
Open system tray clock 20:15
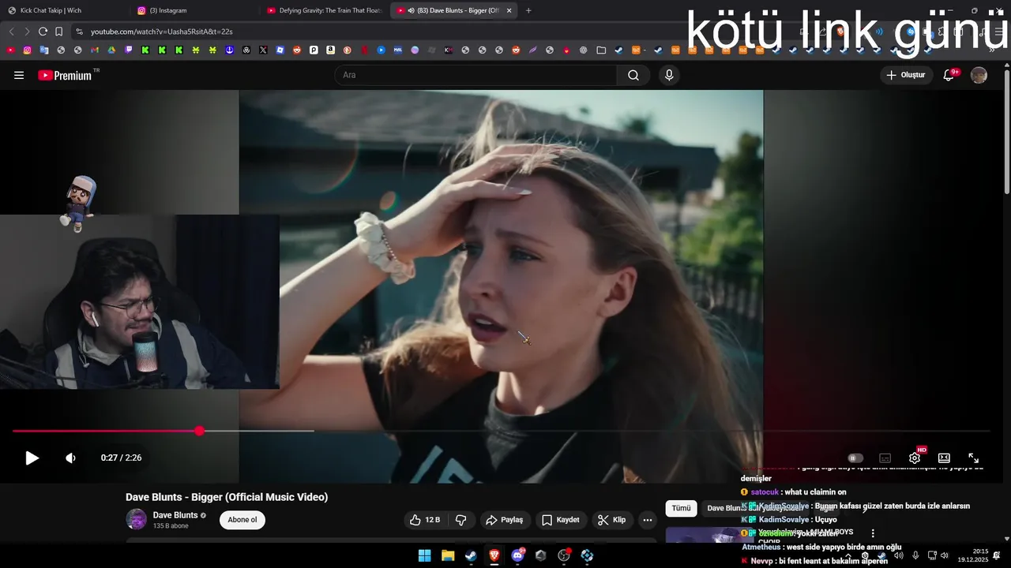(x=972, y=555)
